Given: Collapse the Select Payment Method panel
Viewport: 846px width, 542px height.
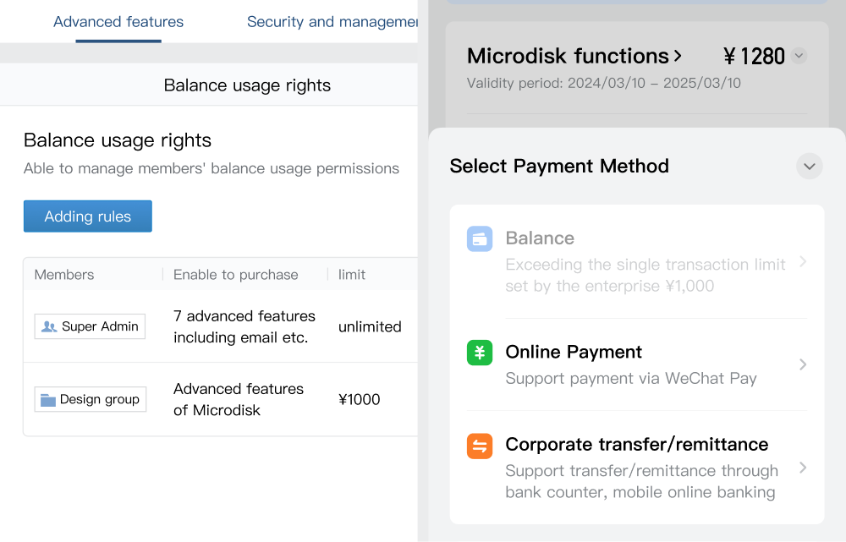Looking at the screenshot, I should click(x=810, y=166).
